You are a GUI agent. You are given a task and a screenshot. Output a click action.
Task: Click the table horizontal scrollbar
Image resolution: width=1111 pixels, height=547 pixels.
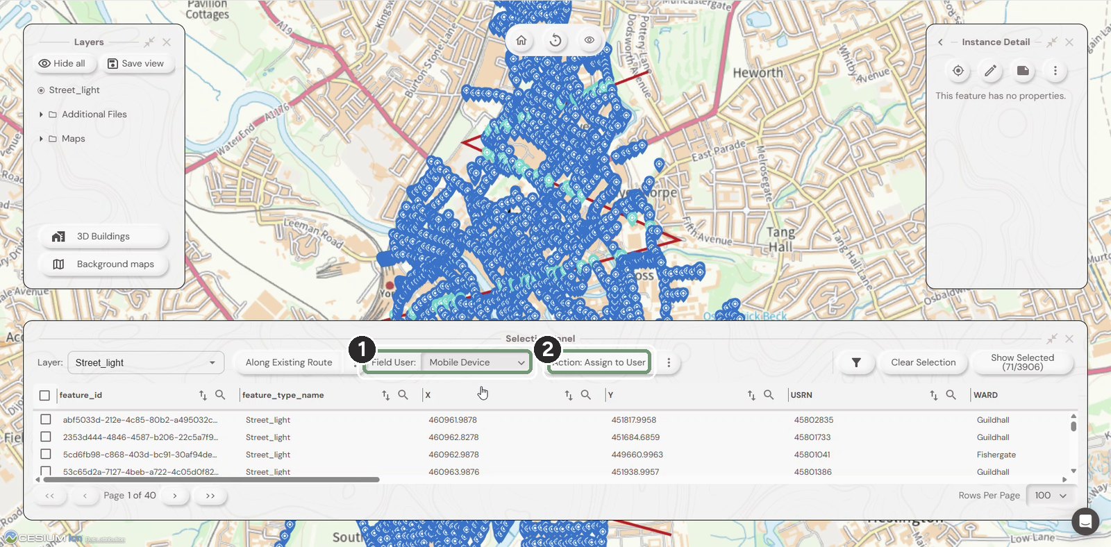point(211,480)
